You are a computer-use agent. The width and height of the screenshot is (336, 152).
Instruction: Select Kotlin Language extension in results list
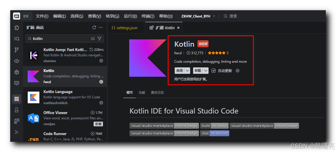[x=65, y=97]
